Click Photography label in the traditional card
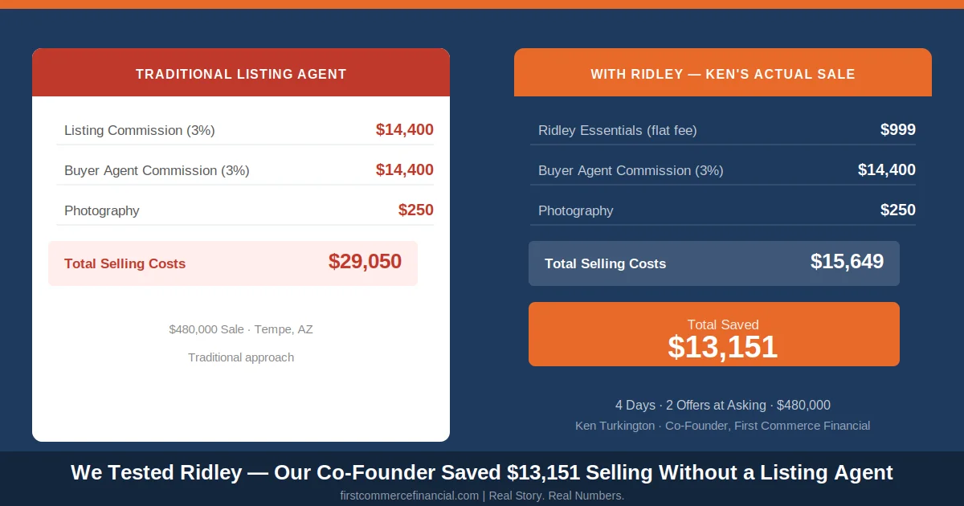The height and width of the screenshot is (506, 964). (102, 210)
